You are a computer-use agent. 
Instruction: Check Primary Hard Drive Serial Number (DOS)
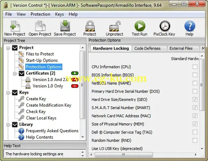(195, 91)
